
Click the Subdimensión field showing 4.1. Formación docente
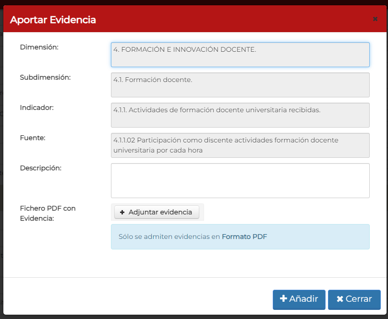point(240,85)
